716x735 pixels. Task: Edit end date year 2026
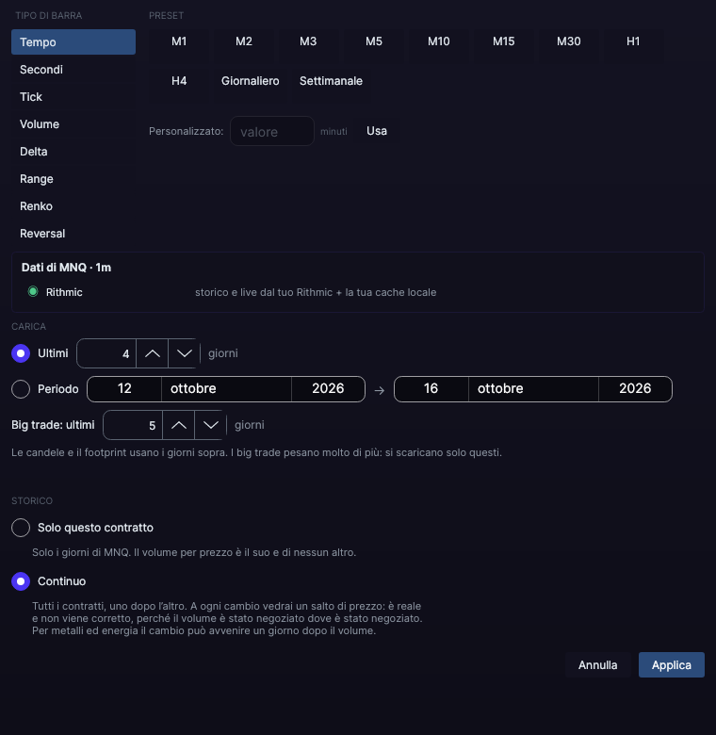coord(635,388)
